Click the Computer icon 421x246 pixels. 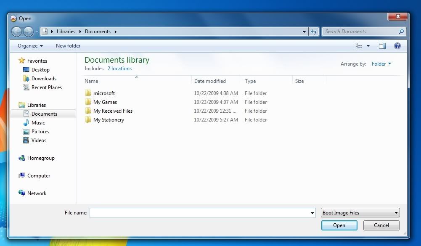pyautogui.click(x=22, y=176)
